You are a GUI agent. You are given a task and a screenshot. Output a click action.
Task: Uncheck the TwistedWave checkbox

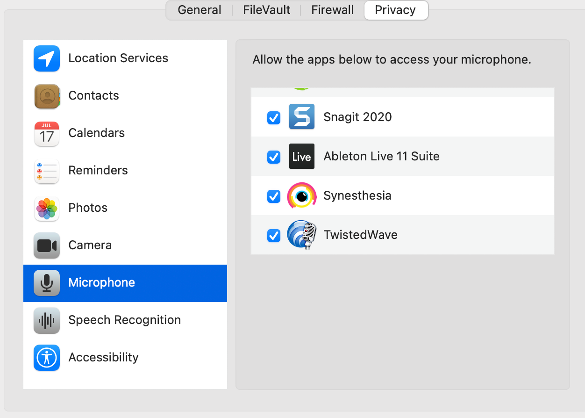274,236
